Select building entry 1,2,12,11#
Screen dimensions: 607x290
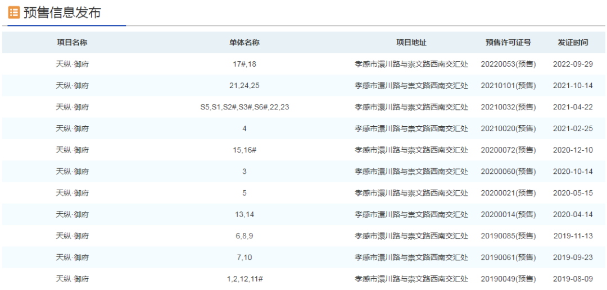(244, 279)
